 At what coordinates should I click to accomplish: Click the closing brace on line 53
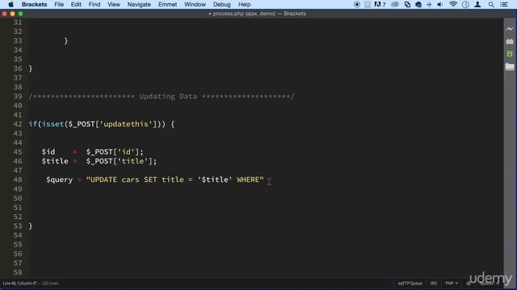(x=31, y=226)
